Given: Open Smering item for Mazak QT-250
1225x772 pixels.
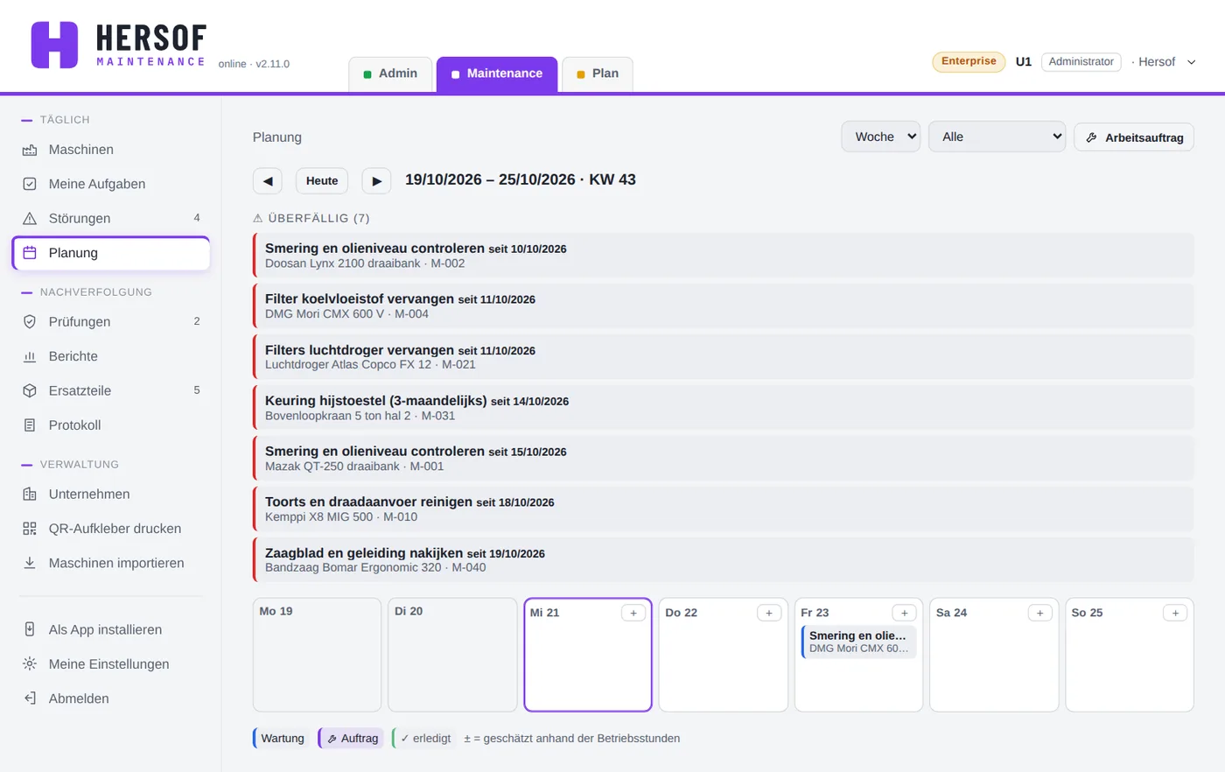Looking at the screenshot, I should click(723, 459).
